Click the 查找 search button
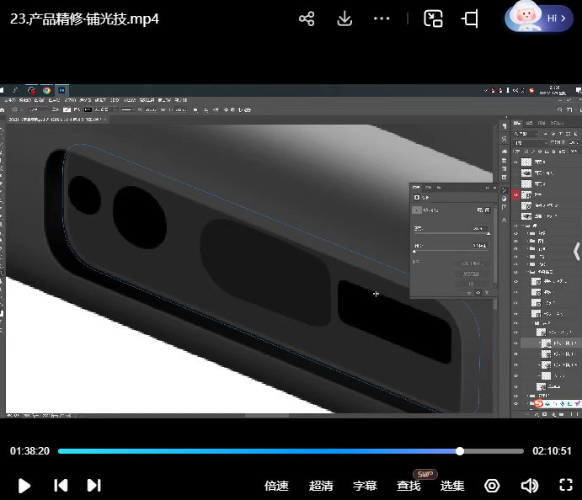Screen dimensions: 582x500 408,486
